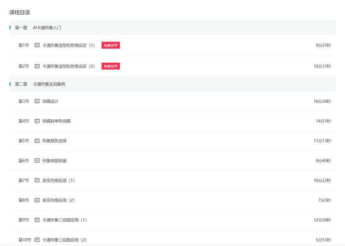345x246 pixels.
Task: Click the 第6节 label
Action: pos(23,161)
